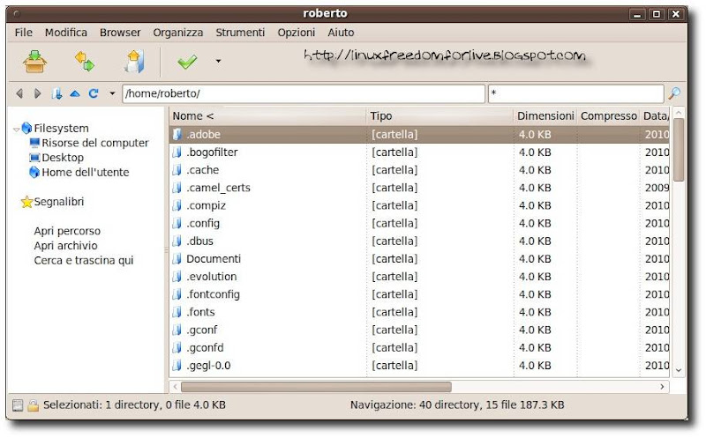This screenshot has width=706, height=438.
Task: Sort by the Tipo column header
Action: coord(439,116)
